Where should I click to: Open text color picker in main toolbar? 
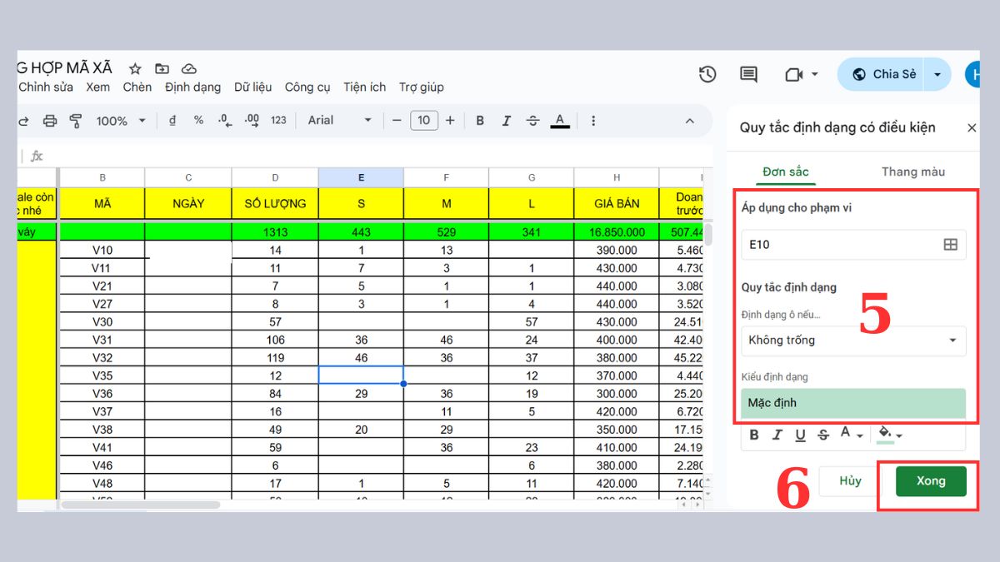pyautogui.click(x=560, y=121)
